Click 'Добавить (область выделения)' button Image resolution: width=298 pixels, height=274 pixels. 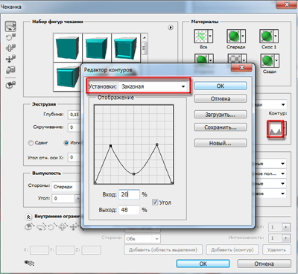163,249
